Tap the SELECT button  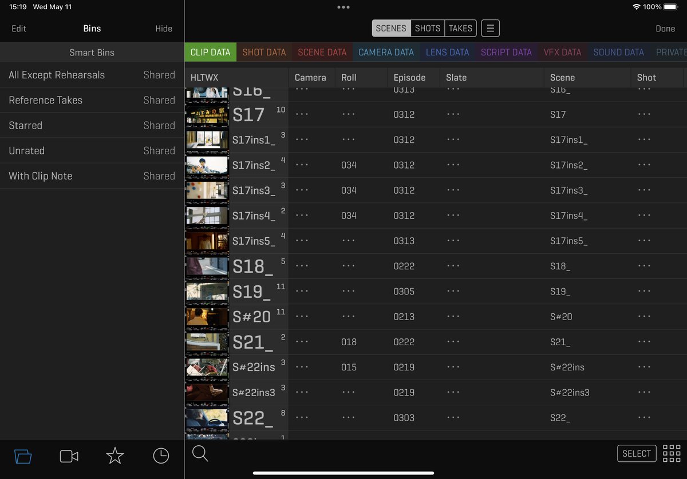[x=637, y=453]
